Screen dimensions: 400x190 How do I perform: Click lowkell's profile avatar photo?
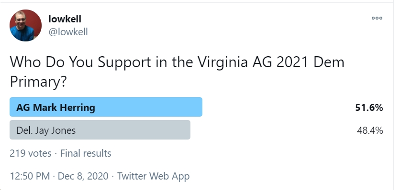pos(25,25)
